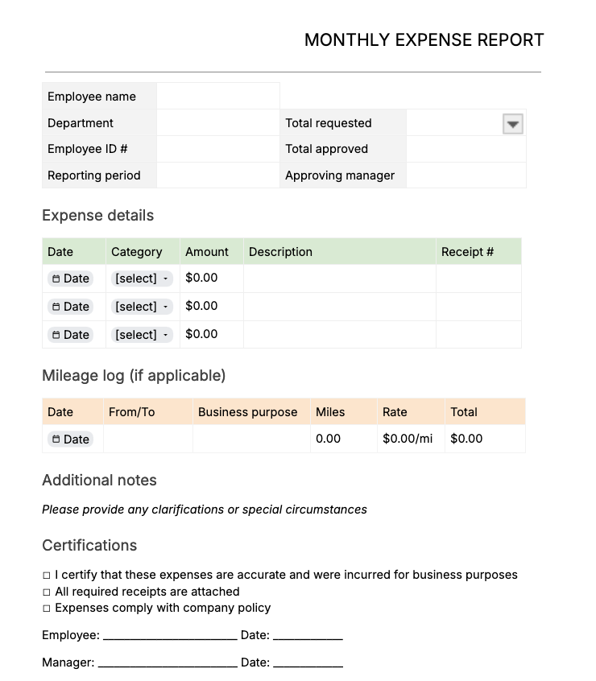Open the date picker in second expense row
Screen dimensions: 596x681
[71, 306]
